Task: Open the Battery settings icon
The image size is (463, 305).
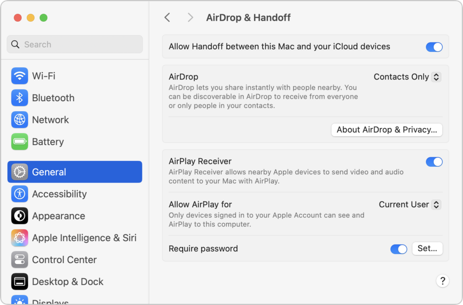Action: click(19, 142)
